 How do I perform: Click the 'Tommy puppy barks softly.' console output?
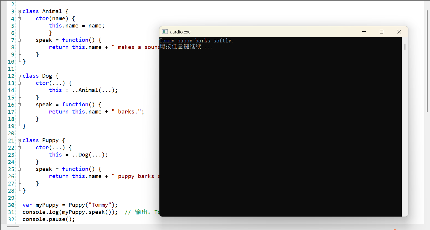pyautogui.click(x=196, y=41)
